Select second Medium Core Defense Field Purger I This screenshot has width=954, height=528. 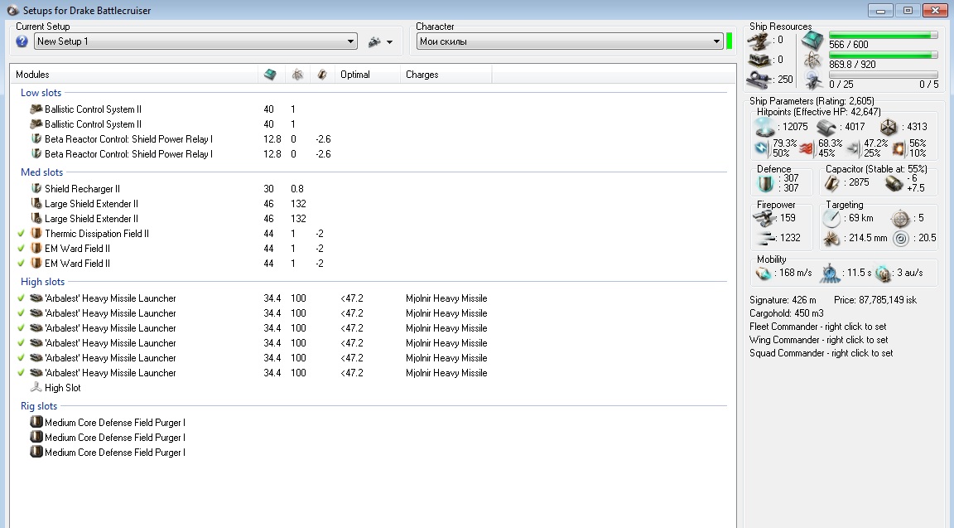pos(115,438)
